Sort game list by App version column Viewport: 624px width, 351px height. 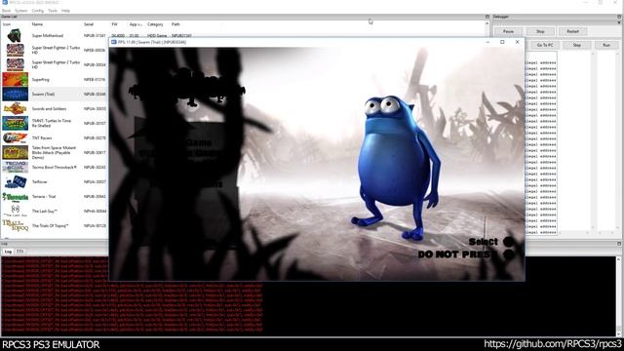(x=136, y=24)
